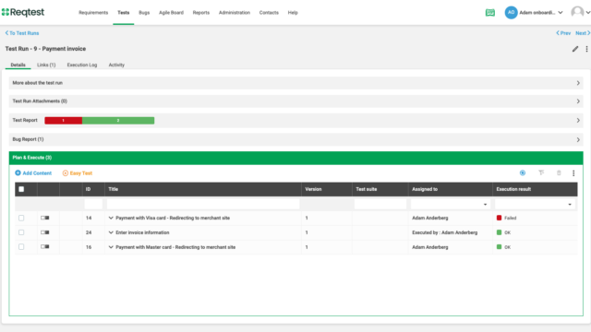Sort by the Version column header
Screen dimensions: 591x332
point(313,189)
